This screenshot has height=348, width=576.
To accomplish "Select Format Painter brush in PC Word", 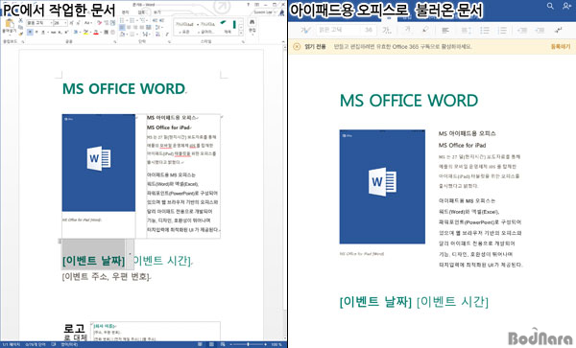I will tap(20, 34).
